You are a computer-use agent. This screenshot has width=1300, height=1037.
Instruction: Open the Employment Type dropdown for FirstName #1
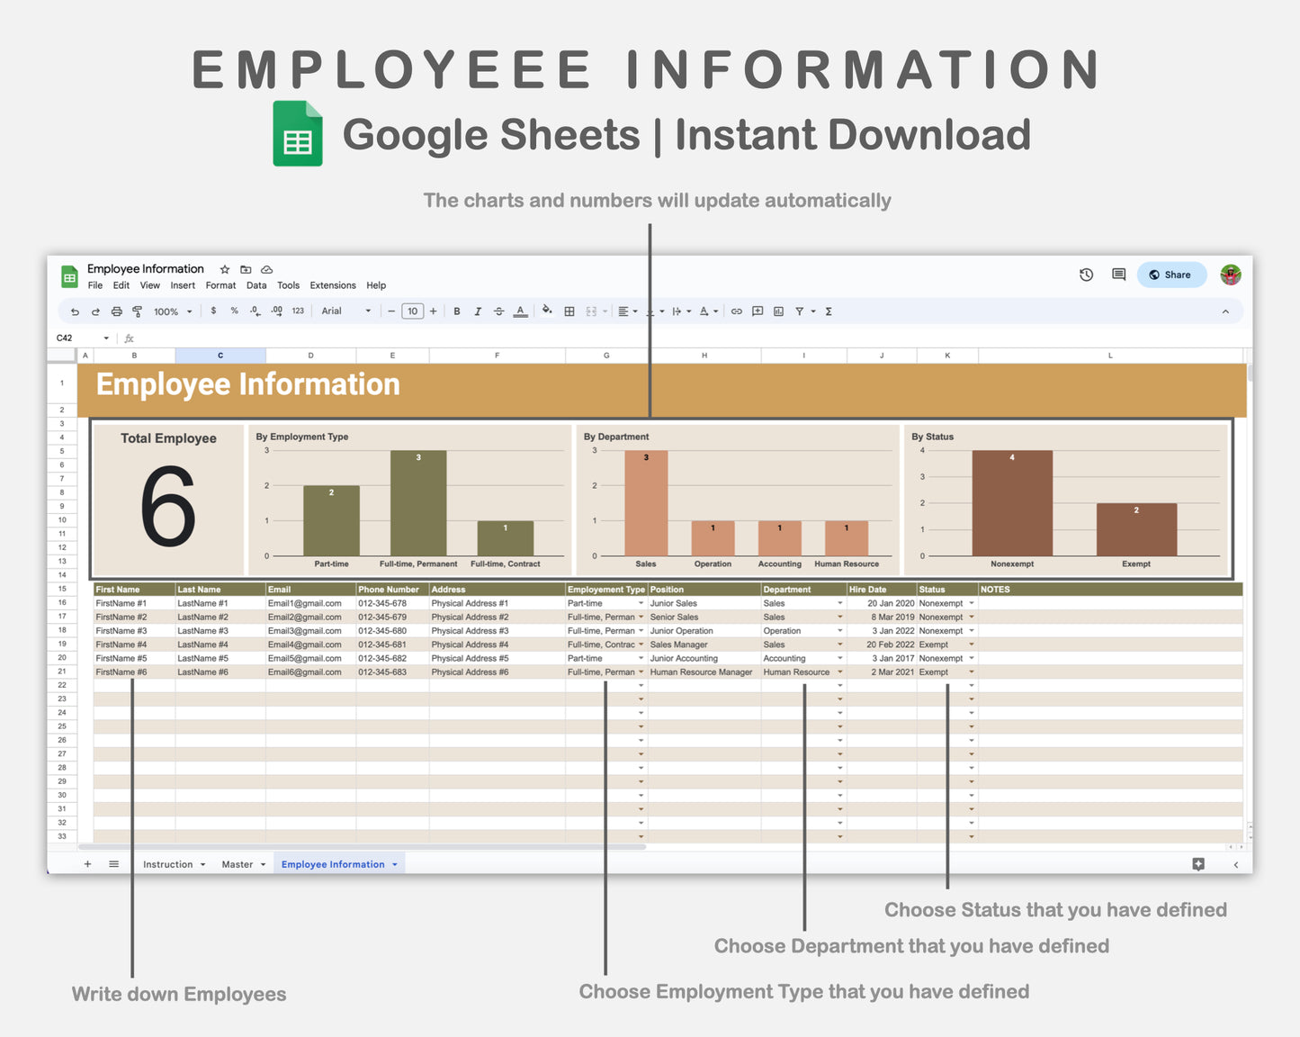[x=641, y=603]
